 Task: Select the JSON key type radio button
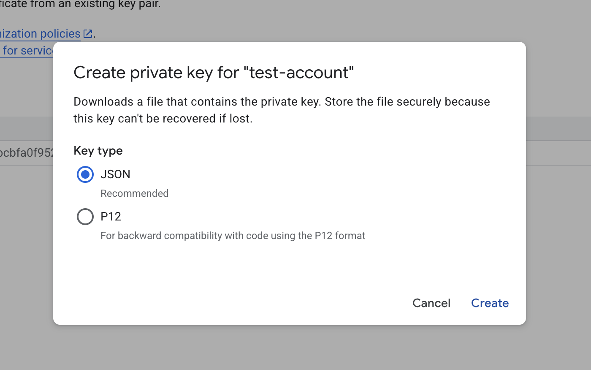[85, 174]
